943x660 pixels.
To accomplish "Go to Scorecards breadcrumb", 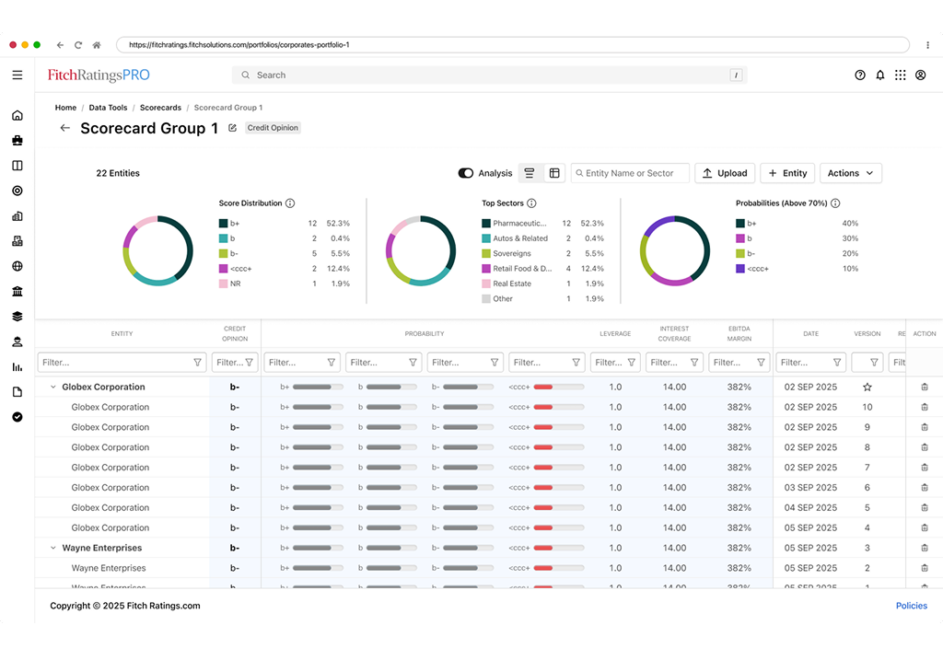I will pyautogui.click(x=160, y=108).
